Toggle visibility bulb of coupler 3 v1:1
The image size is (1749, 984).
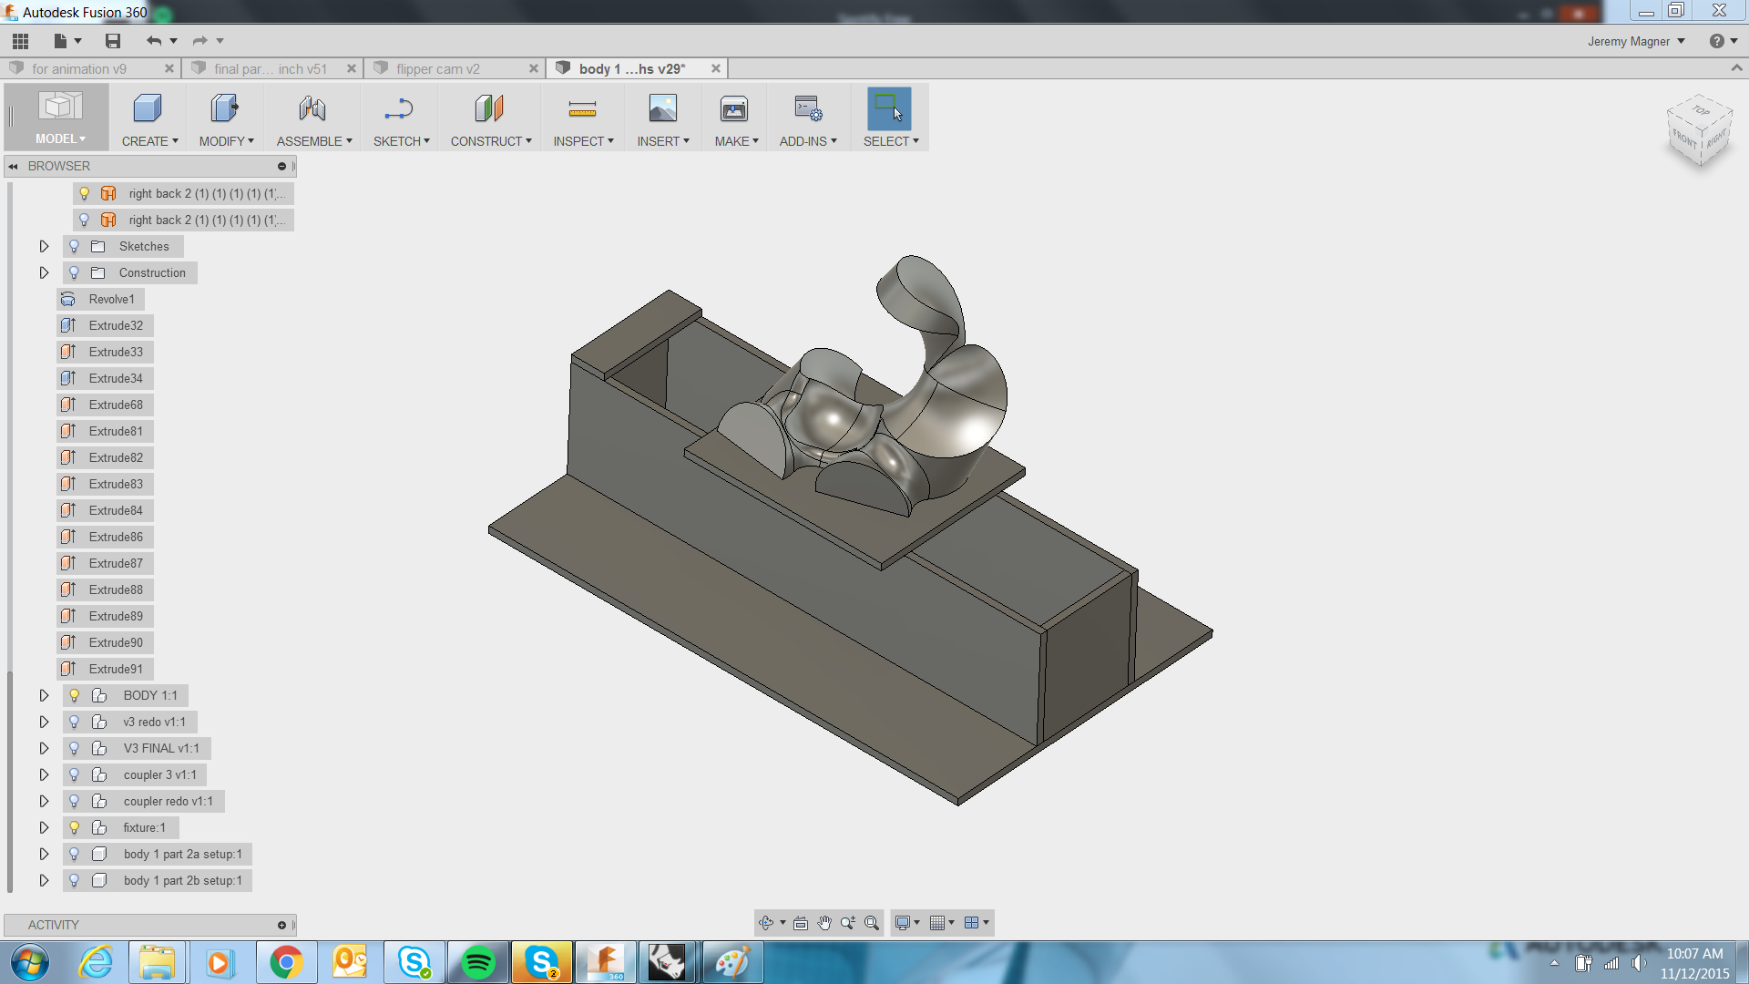75,774
